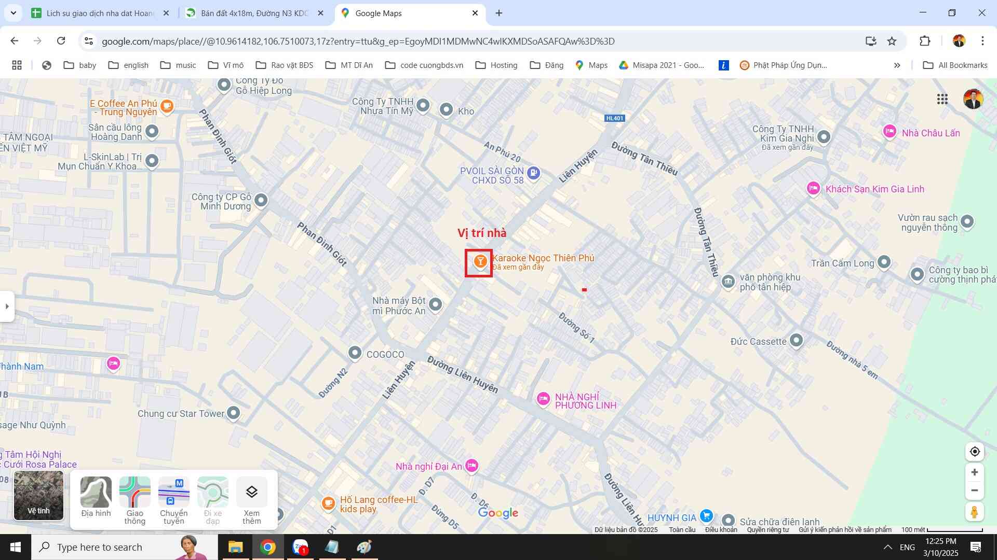Screen dimensions: 997x560
Task: Toggle the Địa hình terrain layer
Action: tap(96, 497)
